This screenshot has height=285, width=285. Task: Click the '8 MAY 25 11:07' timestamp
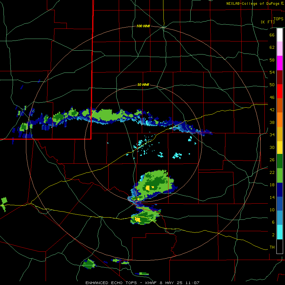point(180,283)
